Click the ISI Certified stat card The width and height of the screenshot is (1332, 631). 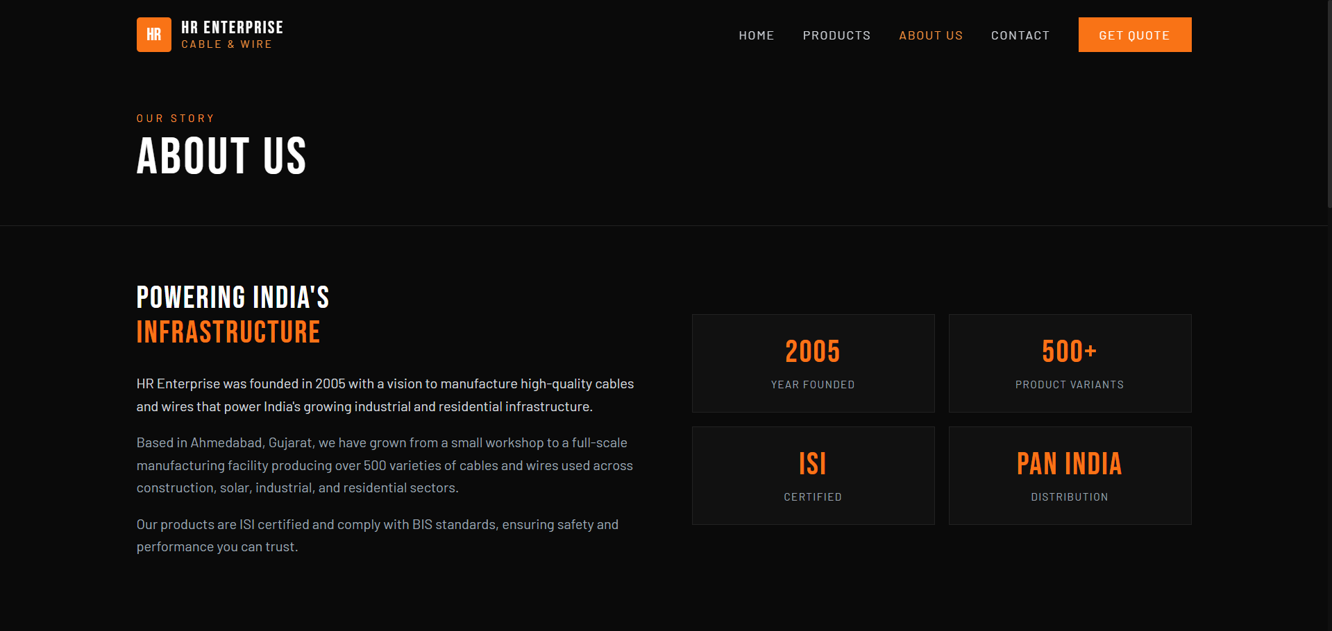[813, 476]
